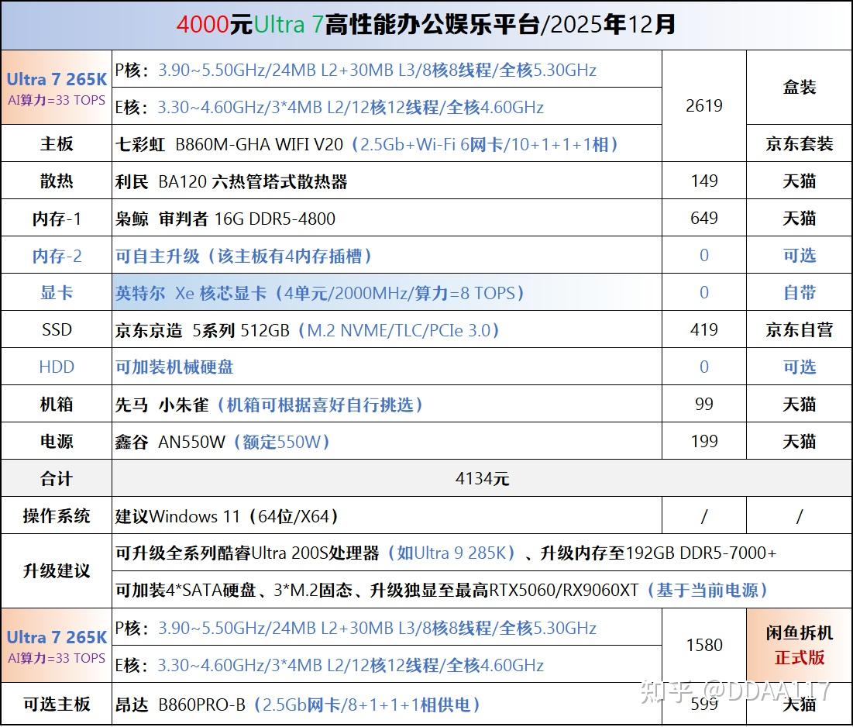Select the 主板 row label

(x=57, y=143)
